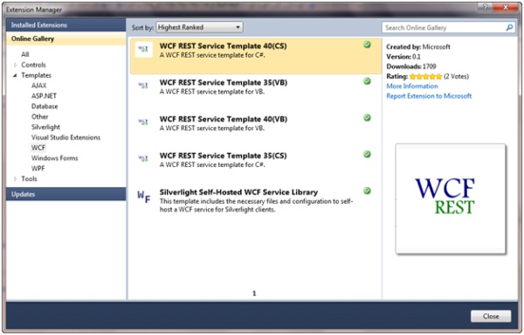The image size is (524, 335).
Task: Open the More Information link
Action: pyautogui.click(x=412, y=87)
